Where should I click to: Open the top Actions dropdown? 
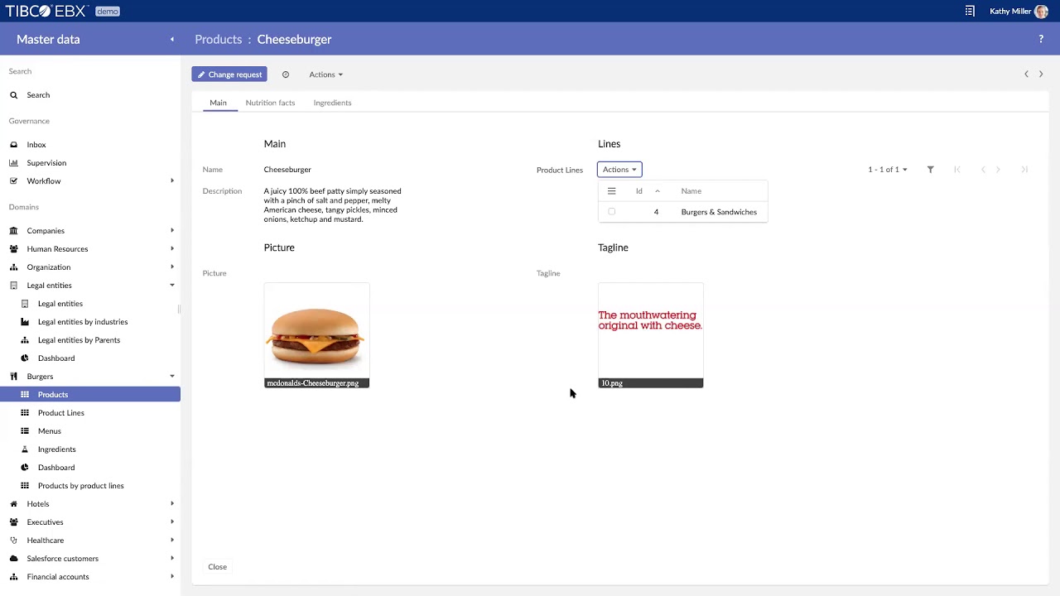[325, 74]
